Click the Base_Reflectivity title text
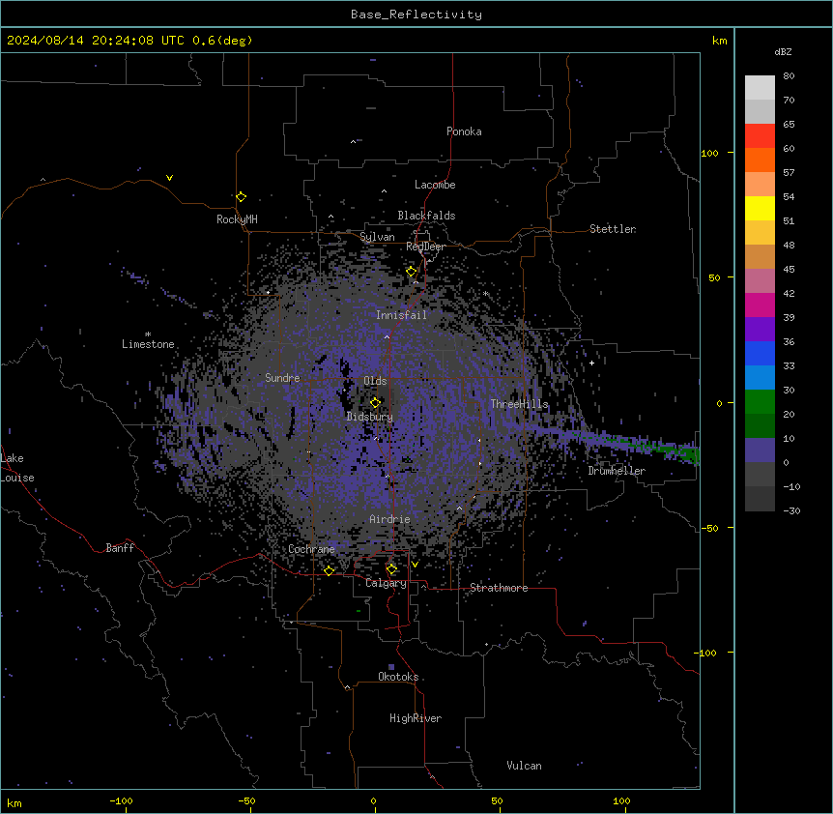This screenshot has width=833, height=814. (416, 15)
